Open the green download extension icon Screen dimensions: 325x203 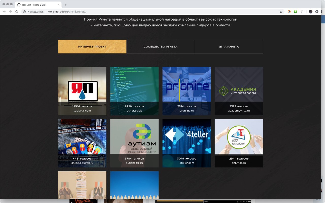click(x=295, y=12)
